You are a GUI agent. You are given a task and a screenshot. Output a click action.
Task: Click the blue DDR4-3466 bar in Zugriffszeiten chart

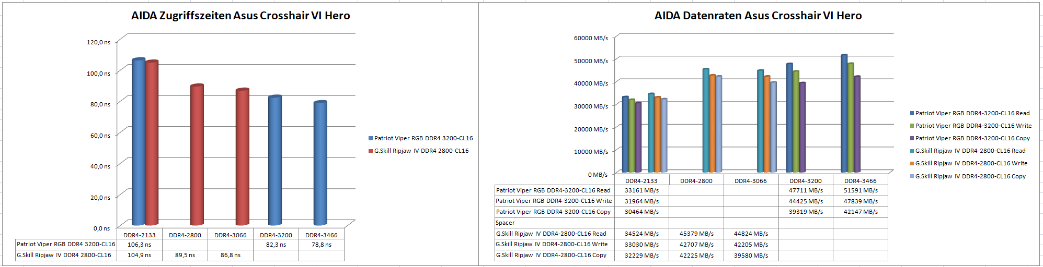(x=320, y=163)
